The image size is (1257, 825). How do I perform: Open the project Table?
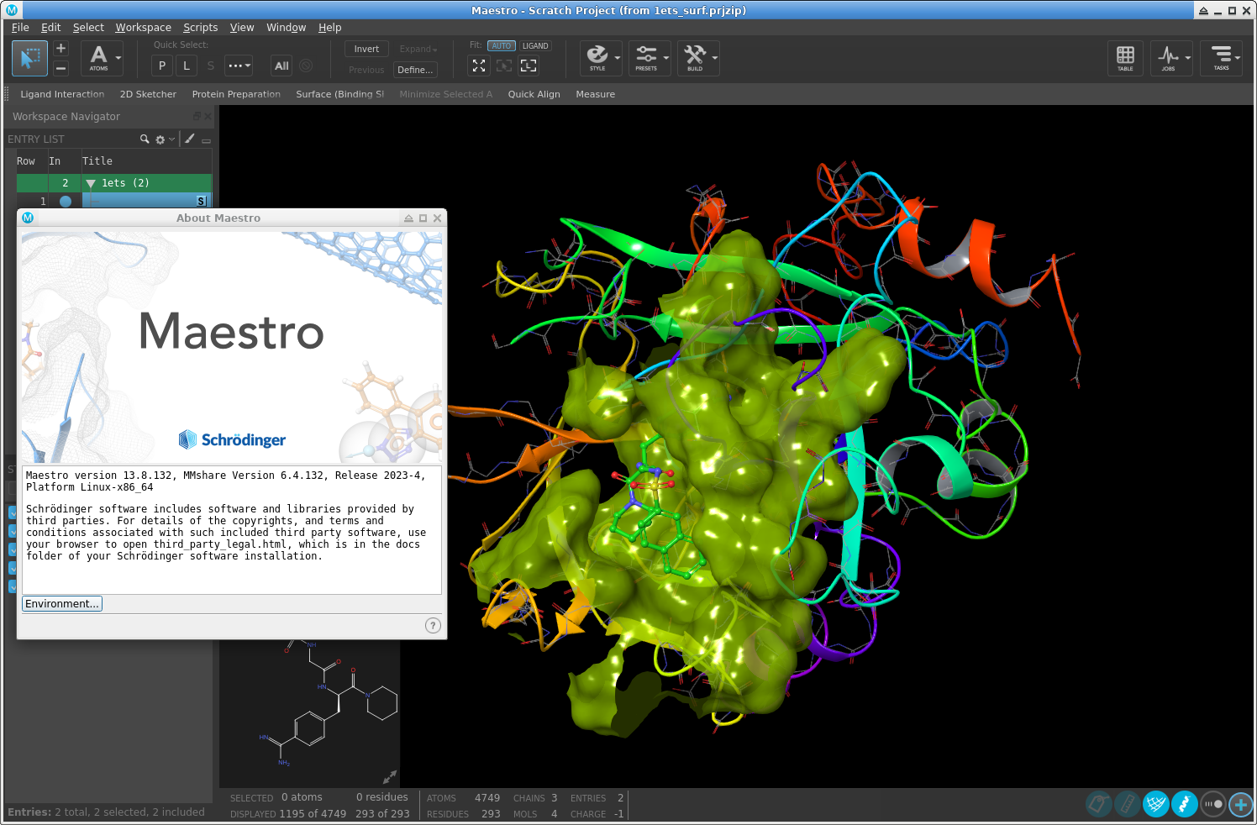tap(1125, 58)
